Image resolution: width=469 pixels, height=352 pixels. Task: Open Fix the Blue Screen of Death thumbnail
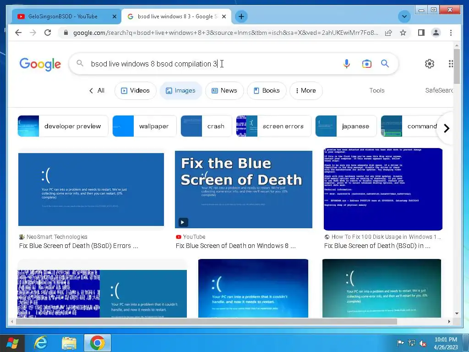click(x=244, y=189)
